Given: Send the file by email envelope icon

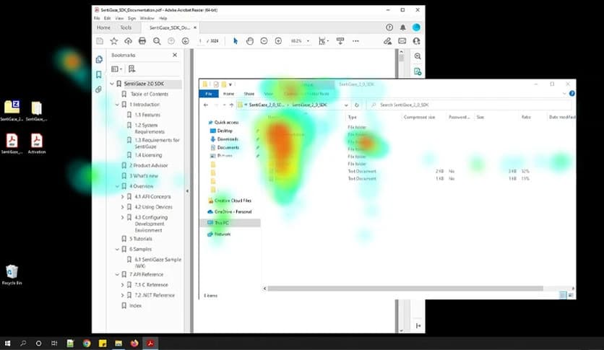Looking at the screenshot, I should pyautogui.click(x=402, y=40).
